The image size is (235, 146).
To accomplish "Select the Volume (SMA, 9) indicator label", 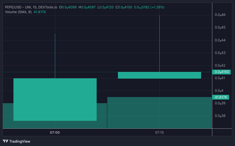I will coord(18,12).
